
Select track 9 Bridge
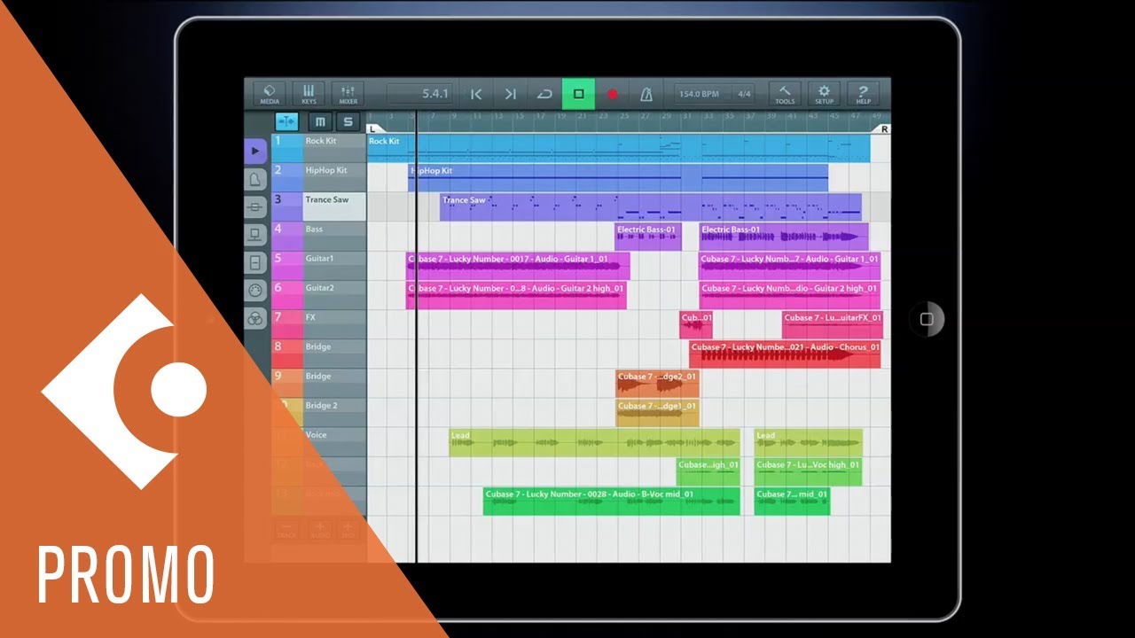(334, 383)
